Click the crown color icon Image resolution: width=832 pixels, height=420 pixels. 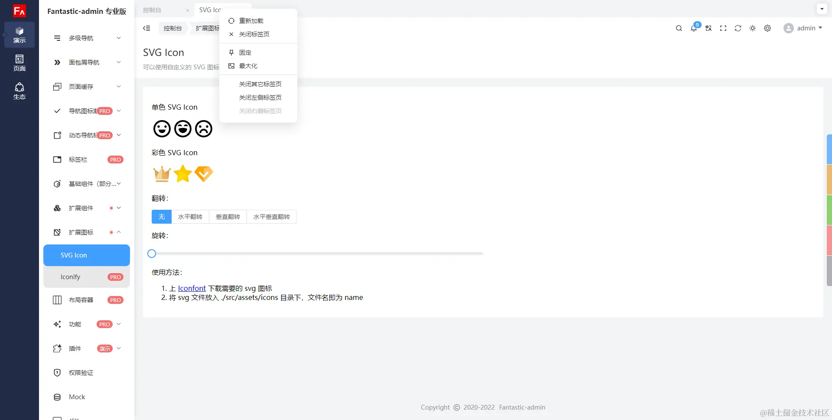tap(162, 174)
